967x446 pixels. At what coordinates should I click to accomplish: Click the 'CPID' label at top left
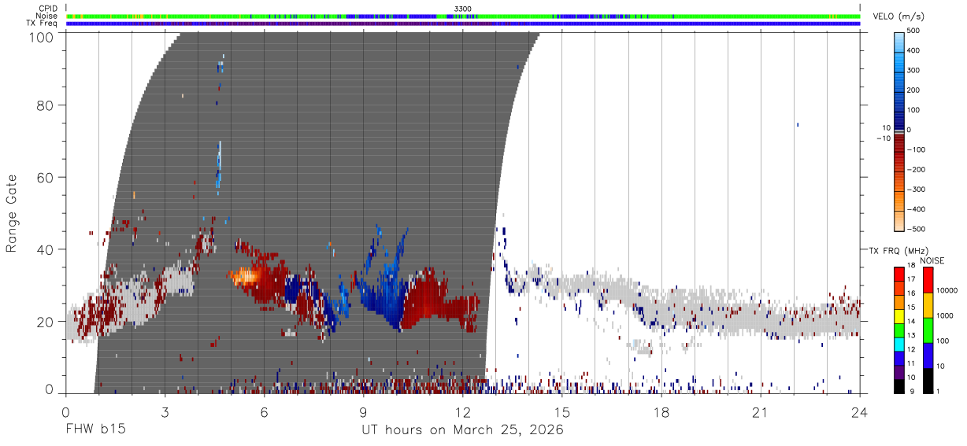48,8
